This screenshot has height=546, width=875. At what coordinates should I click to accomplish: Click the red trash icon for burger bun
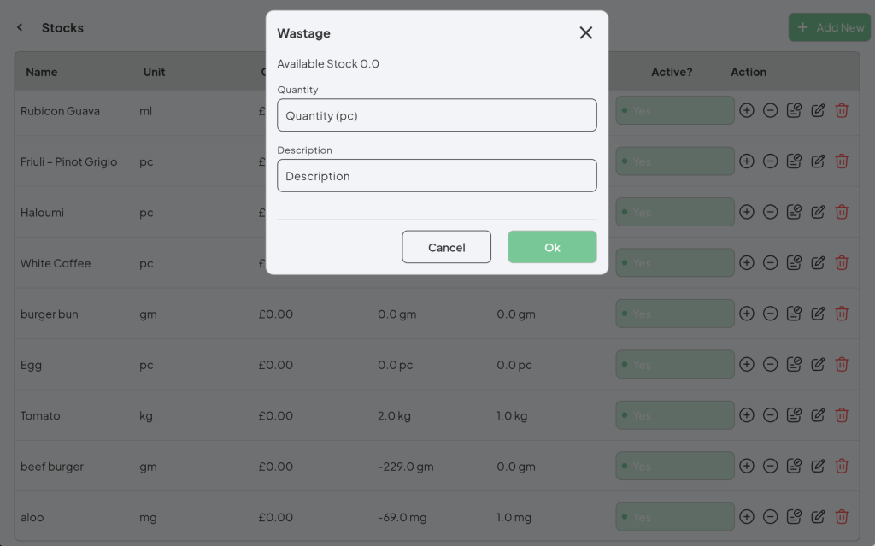point(842,314)
